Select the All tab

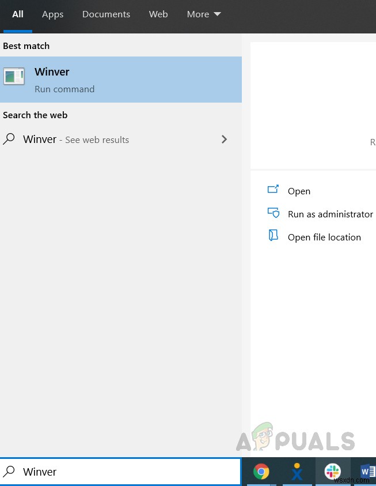[x=18, y=14]
